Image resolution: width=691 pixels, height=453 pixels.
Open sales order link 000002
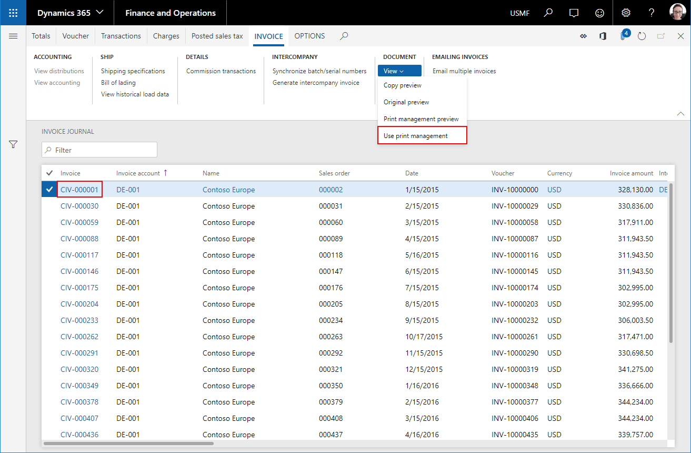point(331,190)
